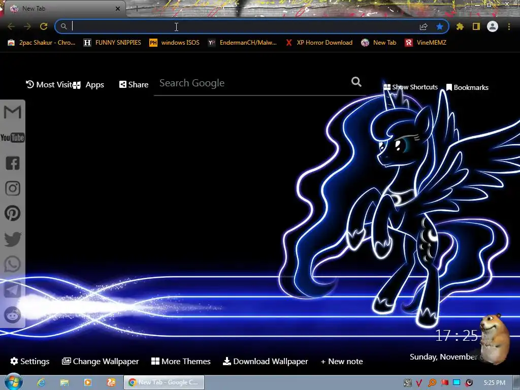The width and height of the screenshot is (520, 390).
Task: Open Instagram sidebar shortcut
Action: 13,188
